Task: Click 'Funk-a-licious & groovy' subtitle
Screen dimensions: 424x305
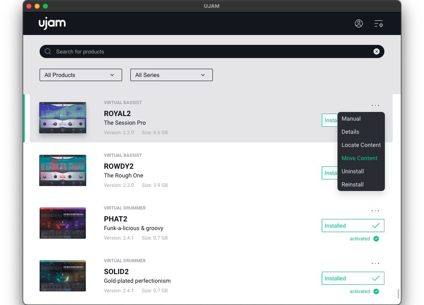Action: [134, 228]
